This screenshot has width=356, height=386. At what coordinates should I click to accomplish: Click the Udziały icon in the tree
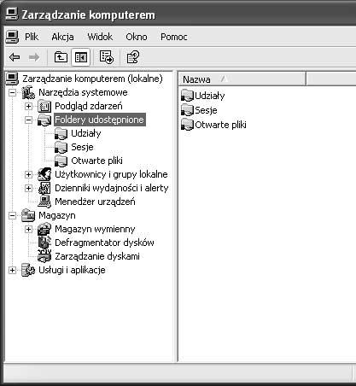click(x=61, y=133)
